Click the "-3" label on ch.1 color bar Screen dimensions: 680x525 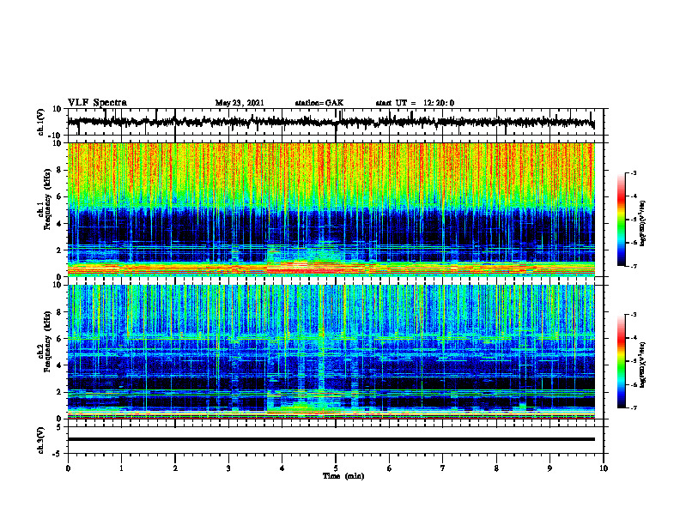(633, 173)
